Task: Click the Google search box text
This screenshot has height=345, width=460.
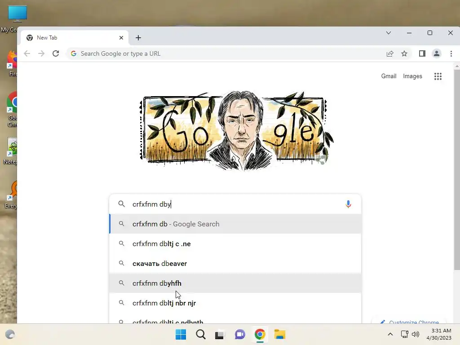Action: coord(234,204)
